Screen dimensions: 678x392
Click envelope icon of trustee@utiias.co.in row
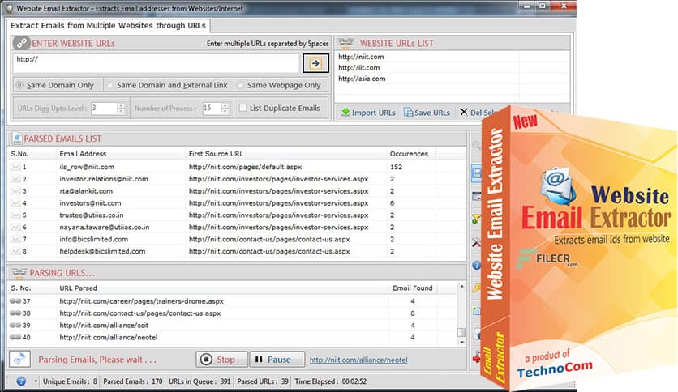coord(15,215)
